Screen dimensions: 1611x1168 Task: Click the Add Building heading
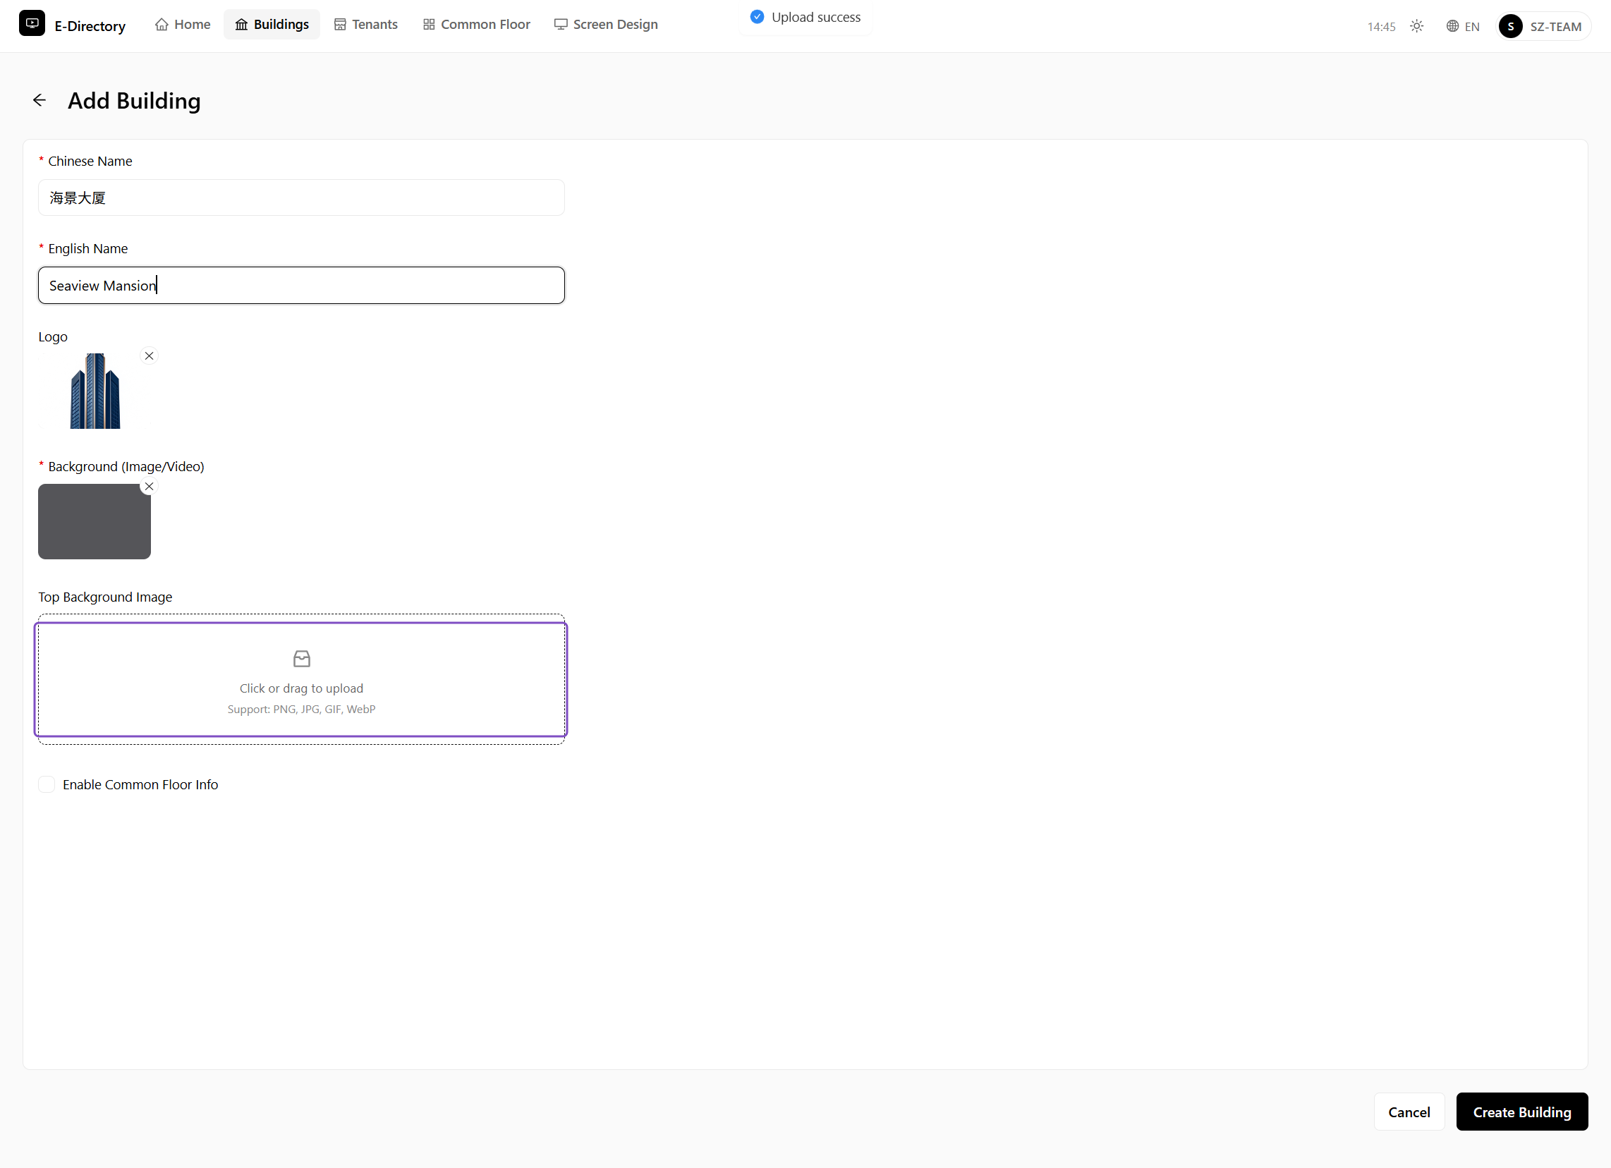pyautogui.click(x=134, y=101)
